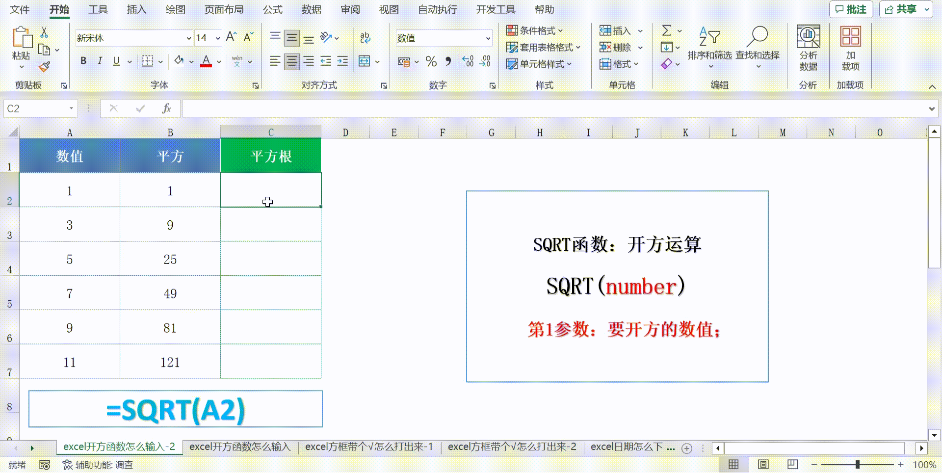942x473 pixels.
Task: Click the phonetic guide wén icon
Action: [237, 61]
